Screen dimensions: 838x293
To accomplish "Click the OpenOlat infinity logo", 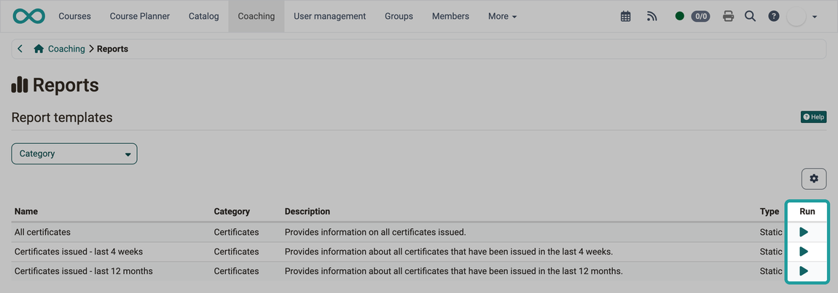I will pyautogui.click(x=29, y=16).
